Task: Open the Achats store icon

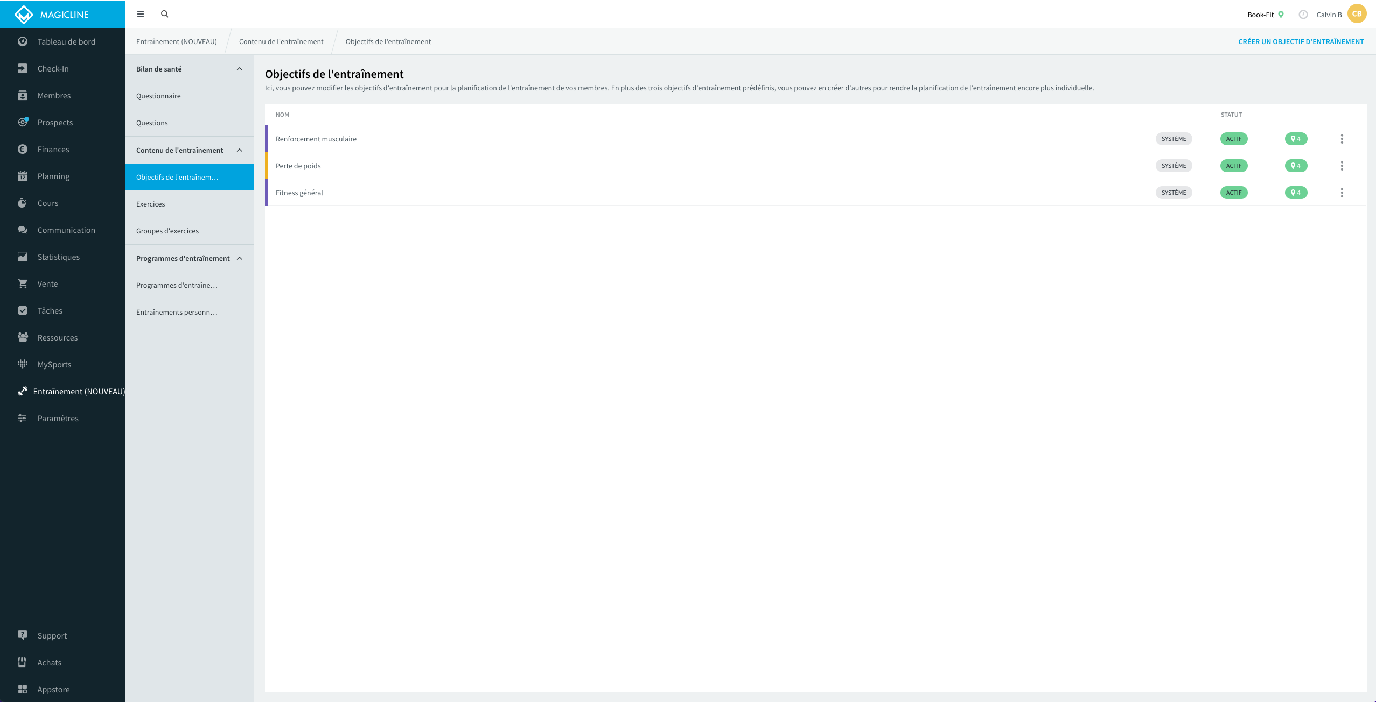Action: [x=23, y=662]
